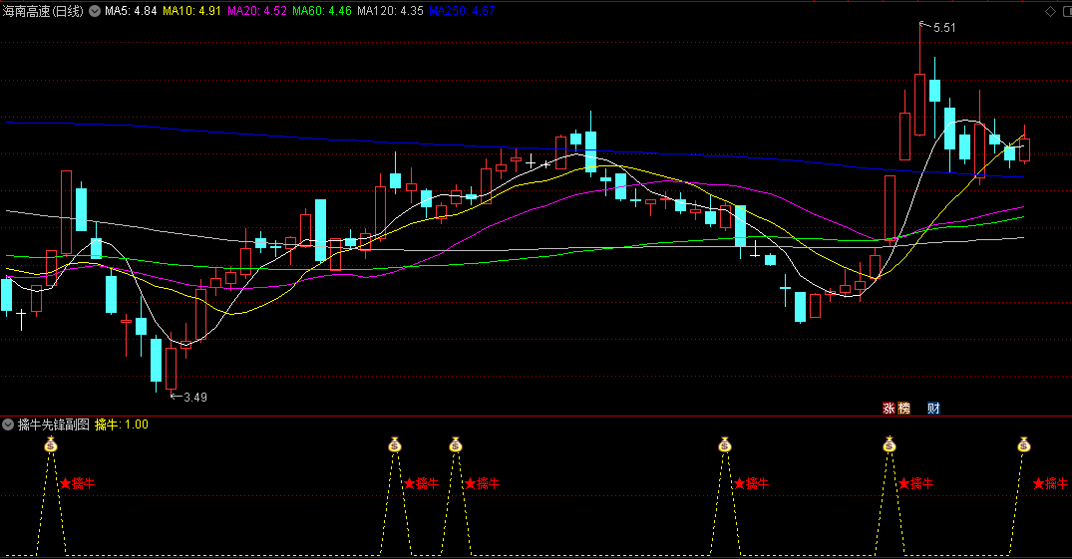Screen dimensions: 1072x559
Task: Click the leftmost ★擒牛 signal label
Action: (77, 483)
